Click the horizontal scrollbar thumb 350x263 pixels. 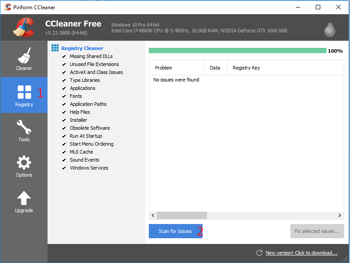tap(182, 215)
